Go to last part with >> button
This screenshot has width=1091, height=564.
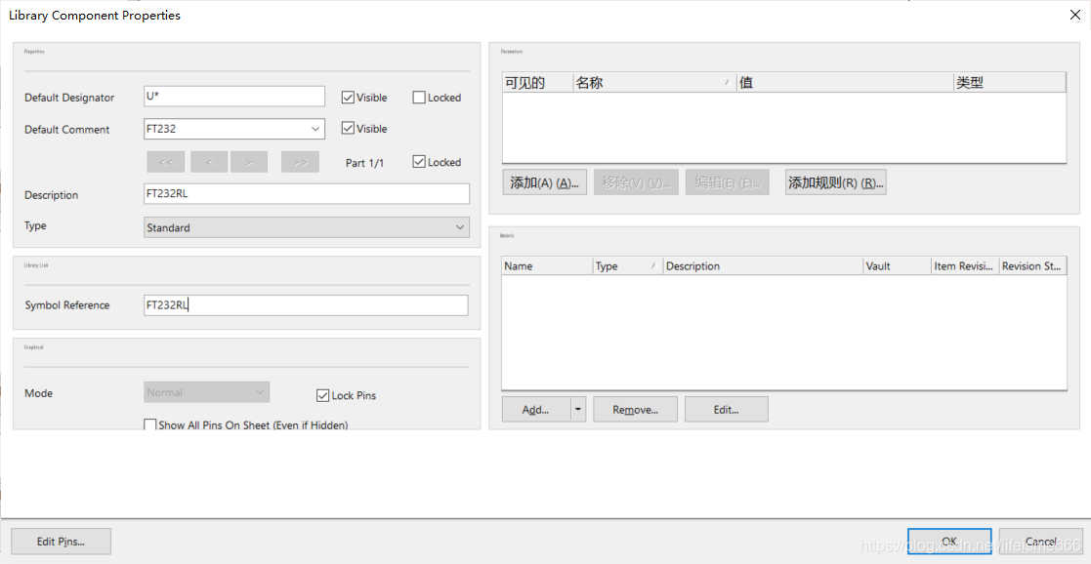pyautogui.click(x=300, y=162)
